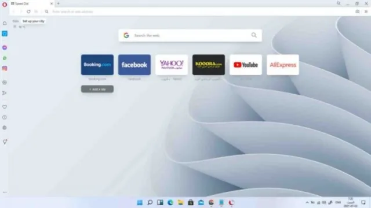
Task: Open sidebar setup three-dots menu
Action: point(5,192)
